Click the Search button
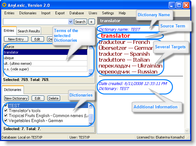This screenshot has height=146, width=196. tap(80, 22)
